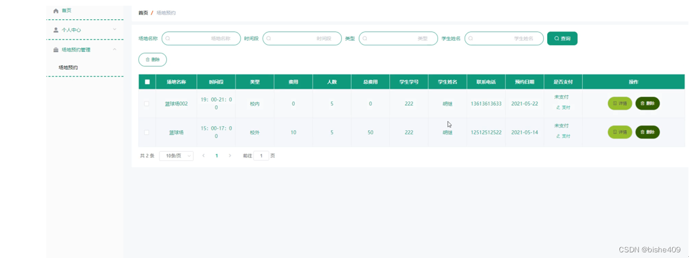
Task: Click the date cell 2021-05-14
Action: point(525,132)
